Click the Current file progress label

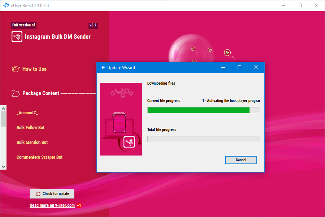pyautogui.click(x=164, y=101)
